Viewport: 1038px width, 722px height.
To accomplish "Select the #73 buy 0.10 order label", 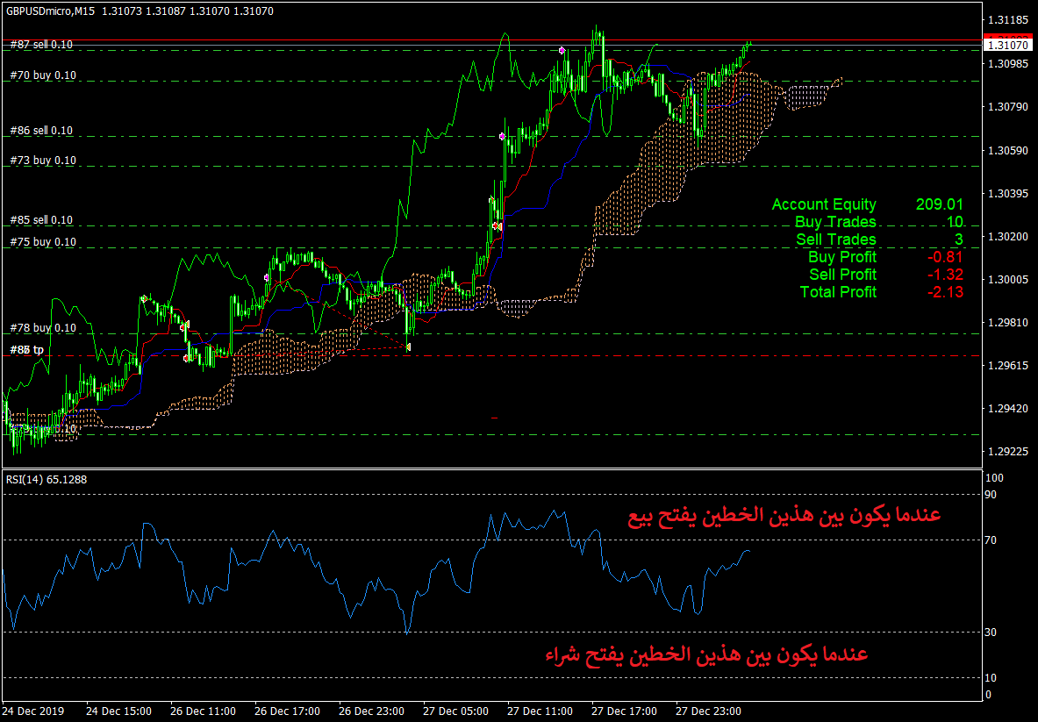I will pos(43,161).
